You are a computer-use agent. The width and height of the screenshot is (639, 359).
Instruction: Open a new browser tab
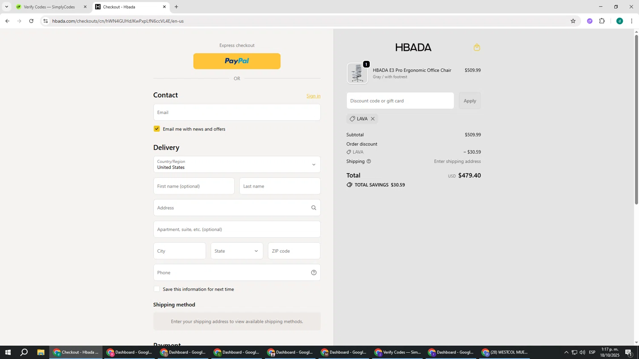(176, 7)
